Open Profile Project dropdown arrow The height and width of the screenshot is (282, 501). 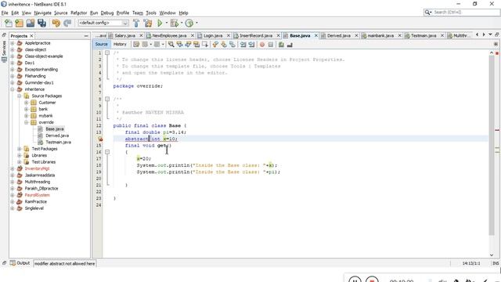(x=196, y=23)
